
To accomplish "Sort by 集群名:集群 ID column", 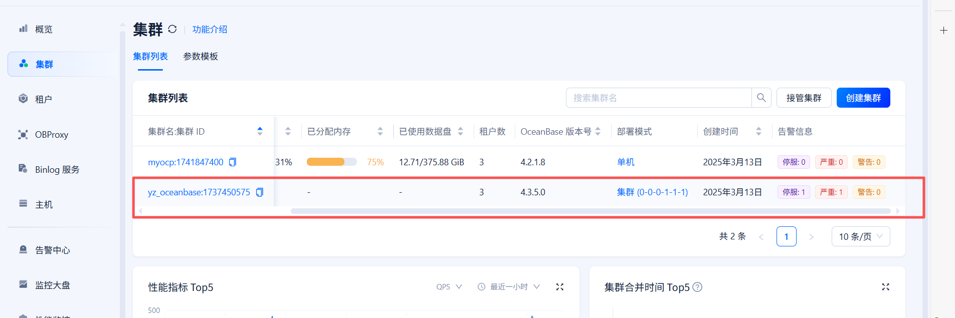I will pos(260,131).
